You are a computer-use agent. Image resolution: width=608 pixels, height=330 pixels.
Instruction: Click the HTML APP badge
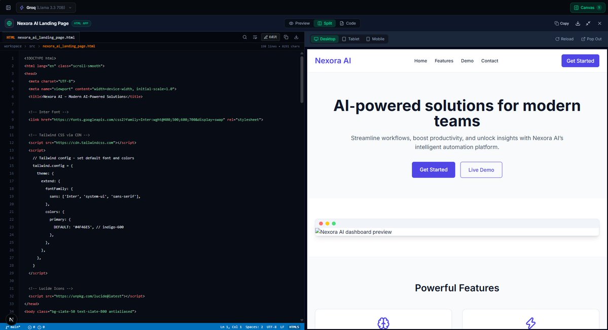(x=81, y=23)
